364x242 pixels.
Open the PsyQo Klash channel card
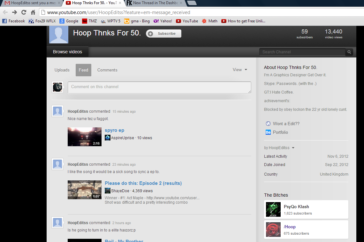tap(306, 209)
